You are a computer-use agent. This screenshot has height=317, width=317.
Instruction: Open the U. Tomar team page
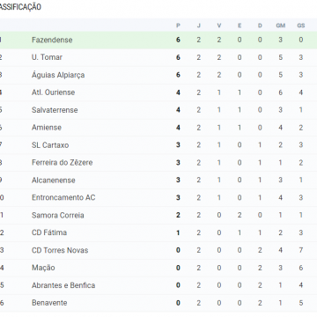(x=47, y=57)
